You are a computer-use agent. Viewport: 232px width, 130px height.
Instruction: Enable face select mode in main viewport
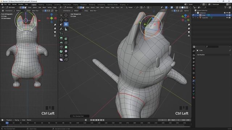click(83, 7)
